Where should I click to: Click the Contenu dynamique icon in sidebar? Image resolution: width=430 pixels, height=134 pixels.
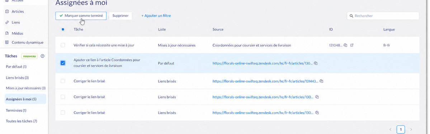7,43
